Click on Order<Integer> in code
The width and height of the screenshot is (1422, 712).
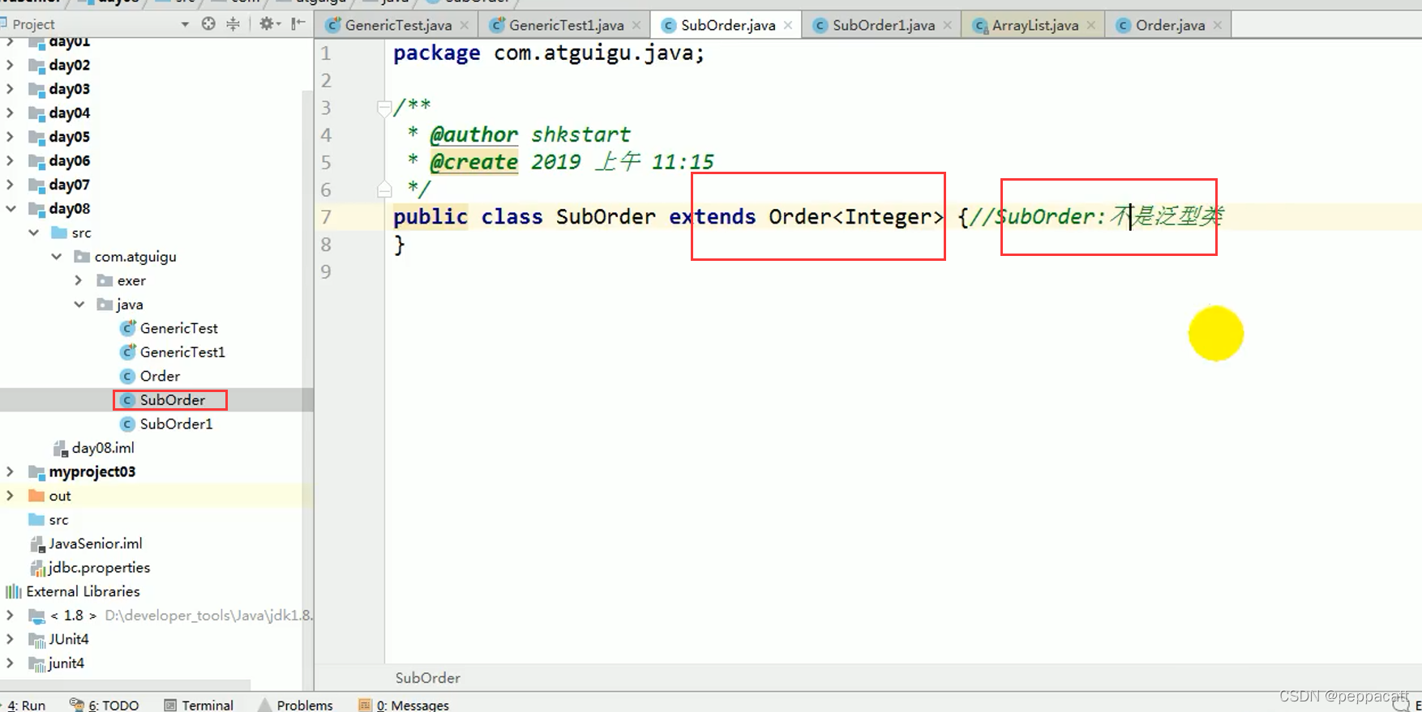coord(856,216)
